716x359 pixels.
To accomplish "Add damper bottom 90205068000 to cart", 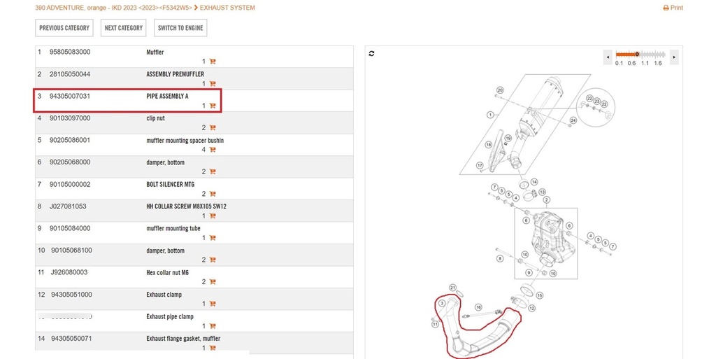I will [x=213, y=171].
